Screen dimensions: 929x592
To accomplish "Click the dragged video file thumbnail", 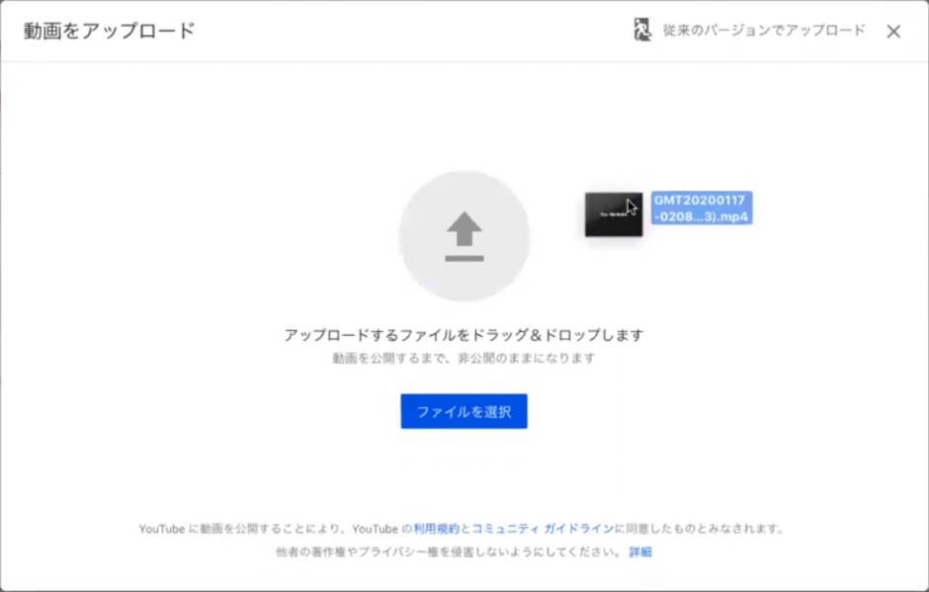I will 613,214.
